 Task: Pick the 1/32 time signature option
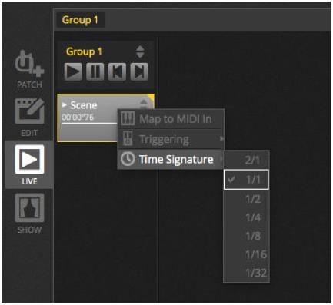click(246, 273)
